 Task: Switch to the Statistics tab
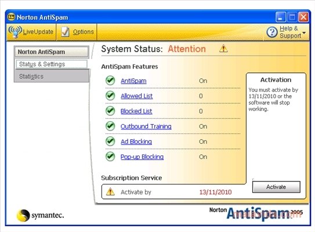point(52,77)
